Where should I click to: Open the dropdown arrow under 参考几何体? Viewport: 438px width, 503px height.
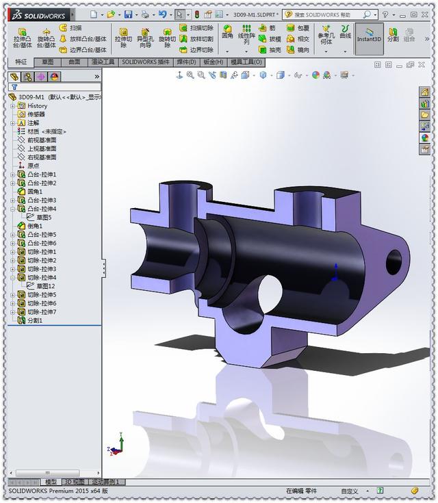326,51
